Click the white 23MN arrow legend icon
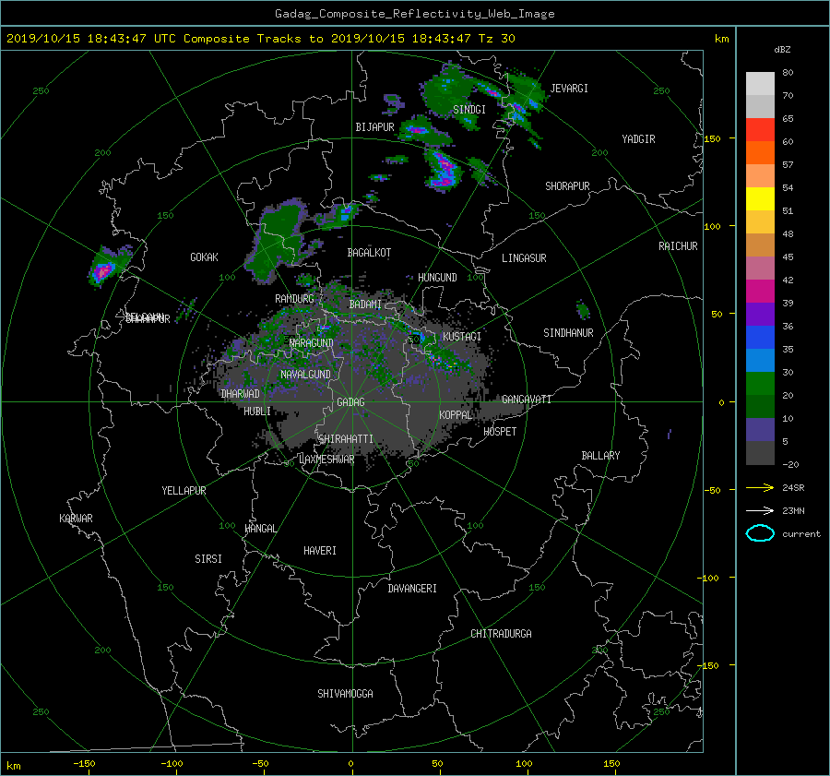The image size is (830, 776). click(x=760, y=510)
